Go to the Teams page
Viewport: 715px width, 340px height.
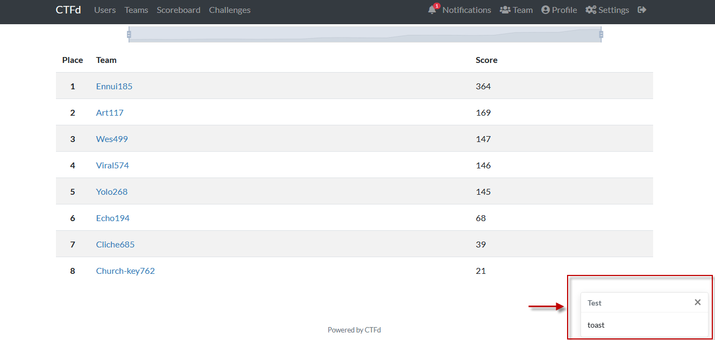(136, 10)
